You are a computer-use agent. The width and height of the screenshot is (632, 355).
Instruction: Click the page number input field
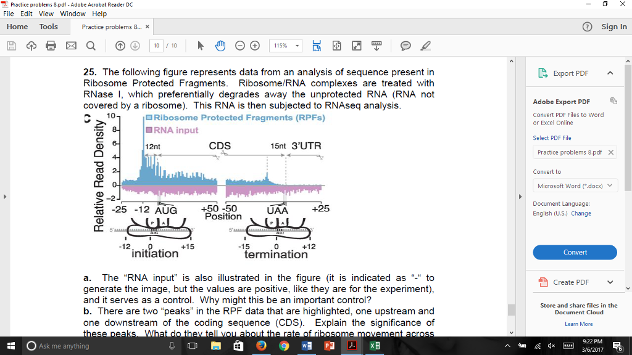[157, 46]
